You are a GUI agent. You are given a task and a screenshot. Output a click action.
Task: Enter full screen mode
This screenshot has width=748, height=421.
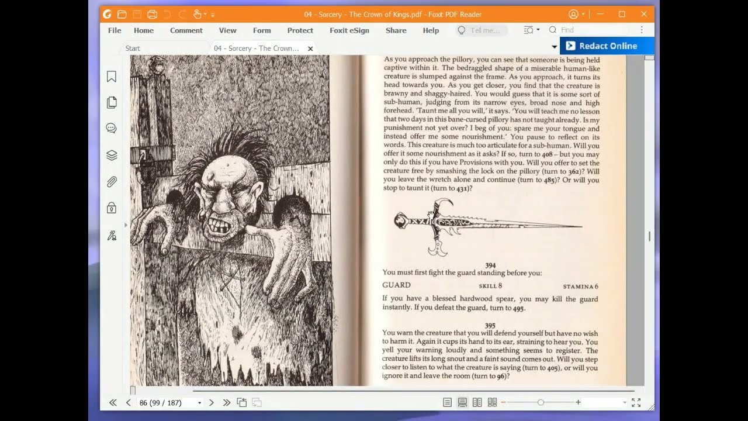pyautogui.click(x=636, y=402)
